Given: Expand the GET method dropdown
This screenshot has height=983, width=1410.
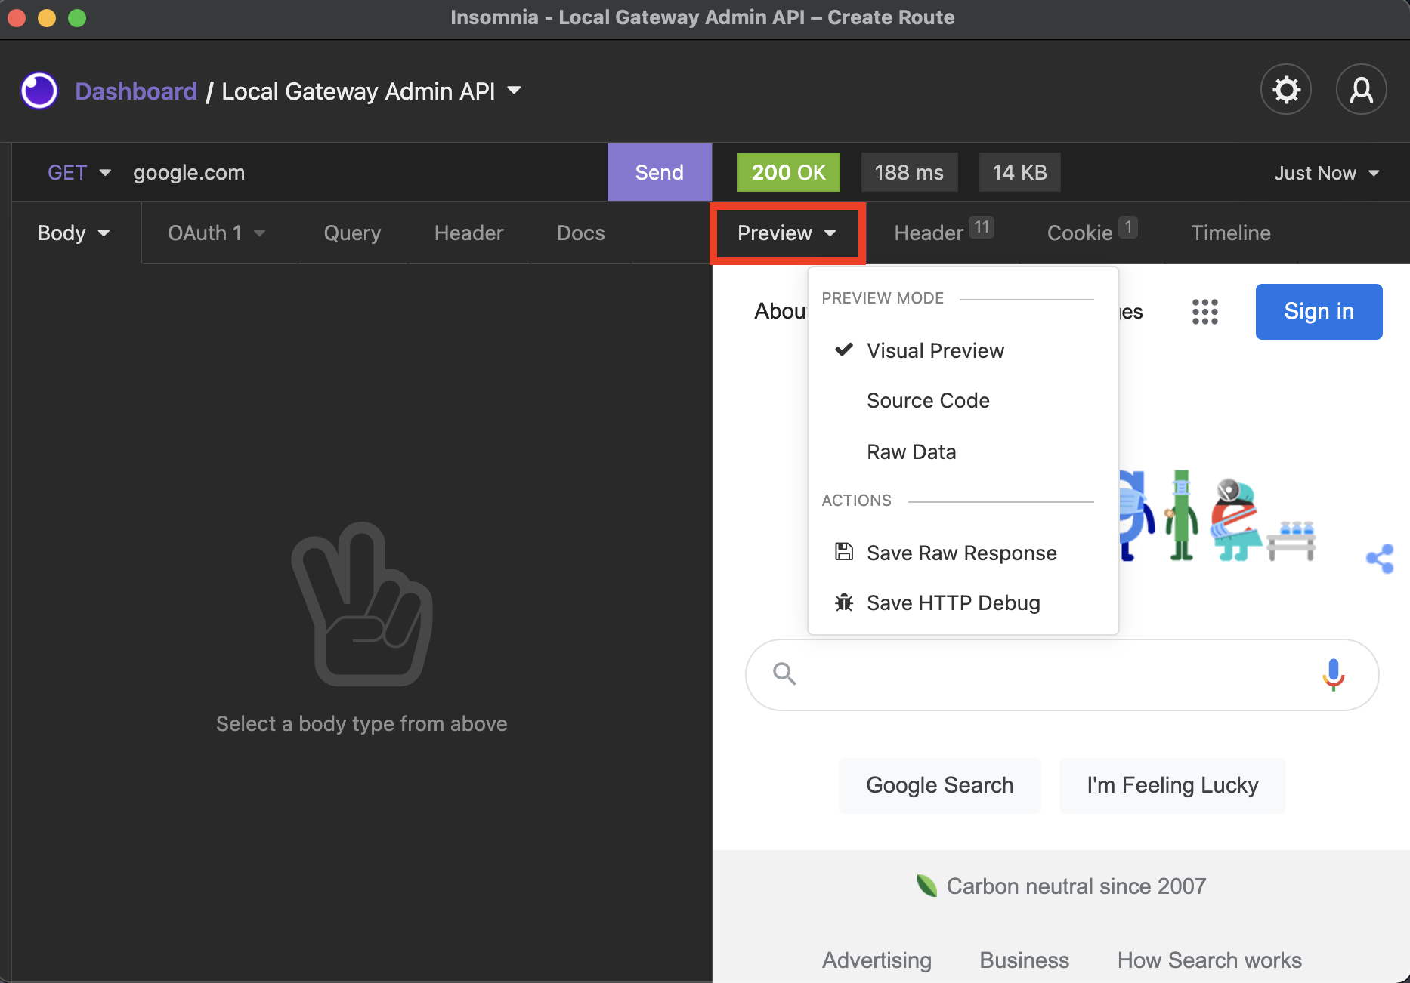Looking at the screenshot, I should [x=79, y=173].
